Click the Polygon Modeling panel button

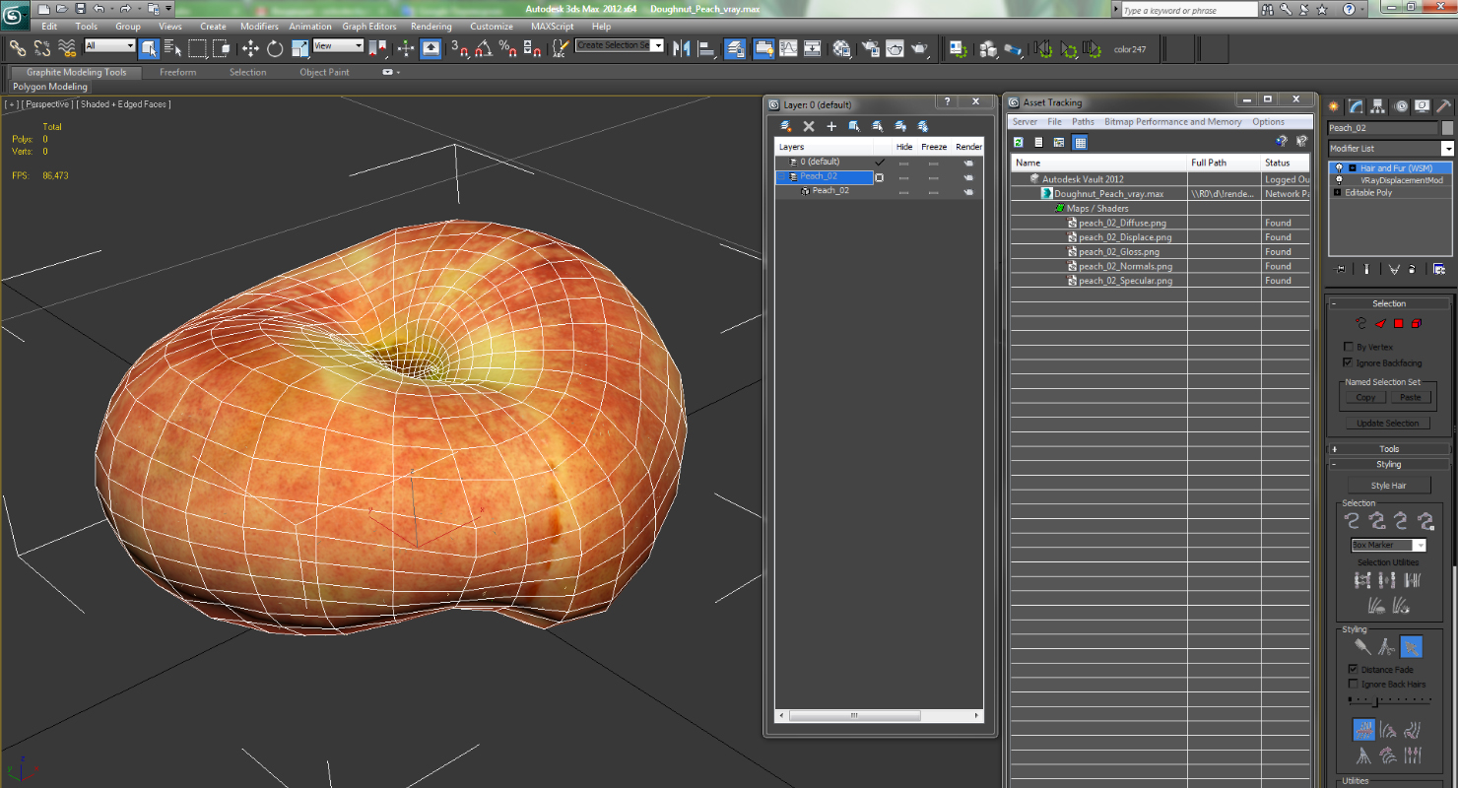49,87
